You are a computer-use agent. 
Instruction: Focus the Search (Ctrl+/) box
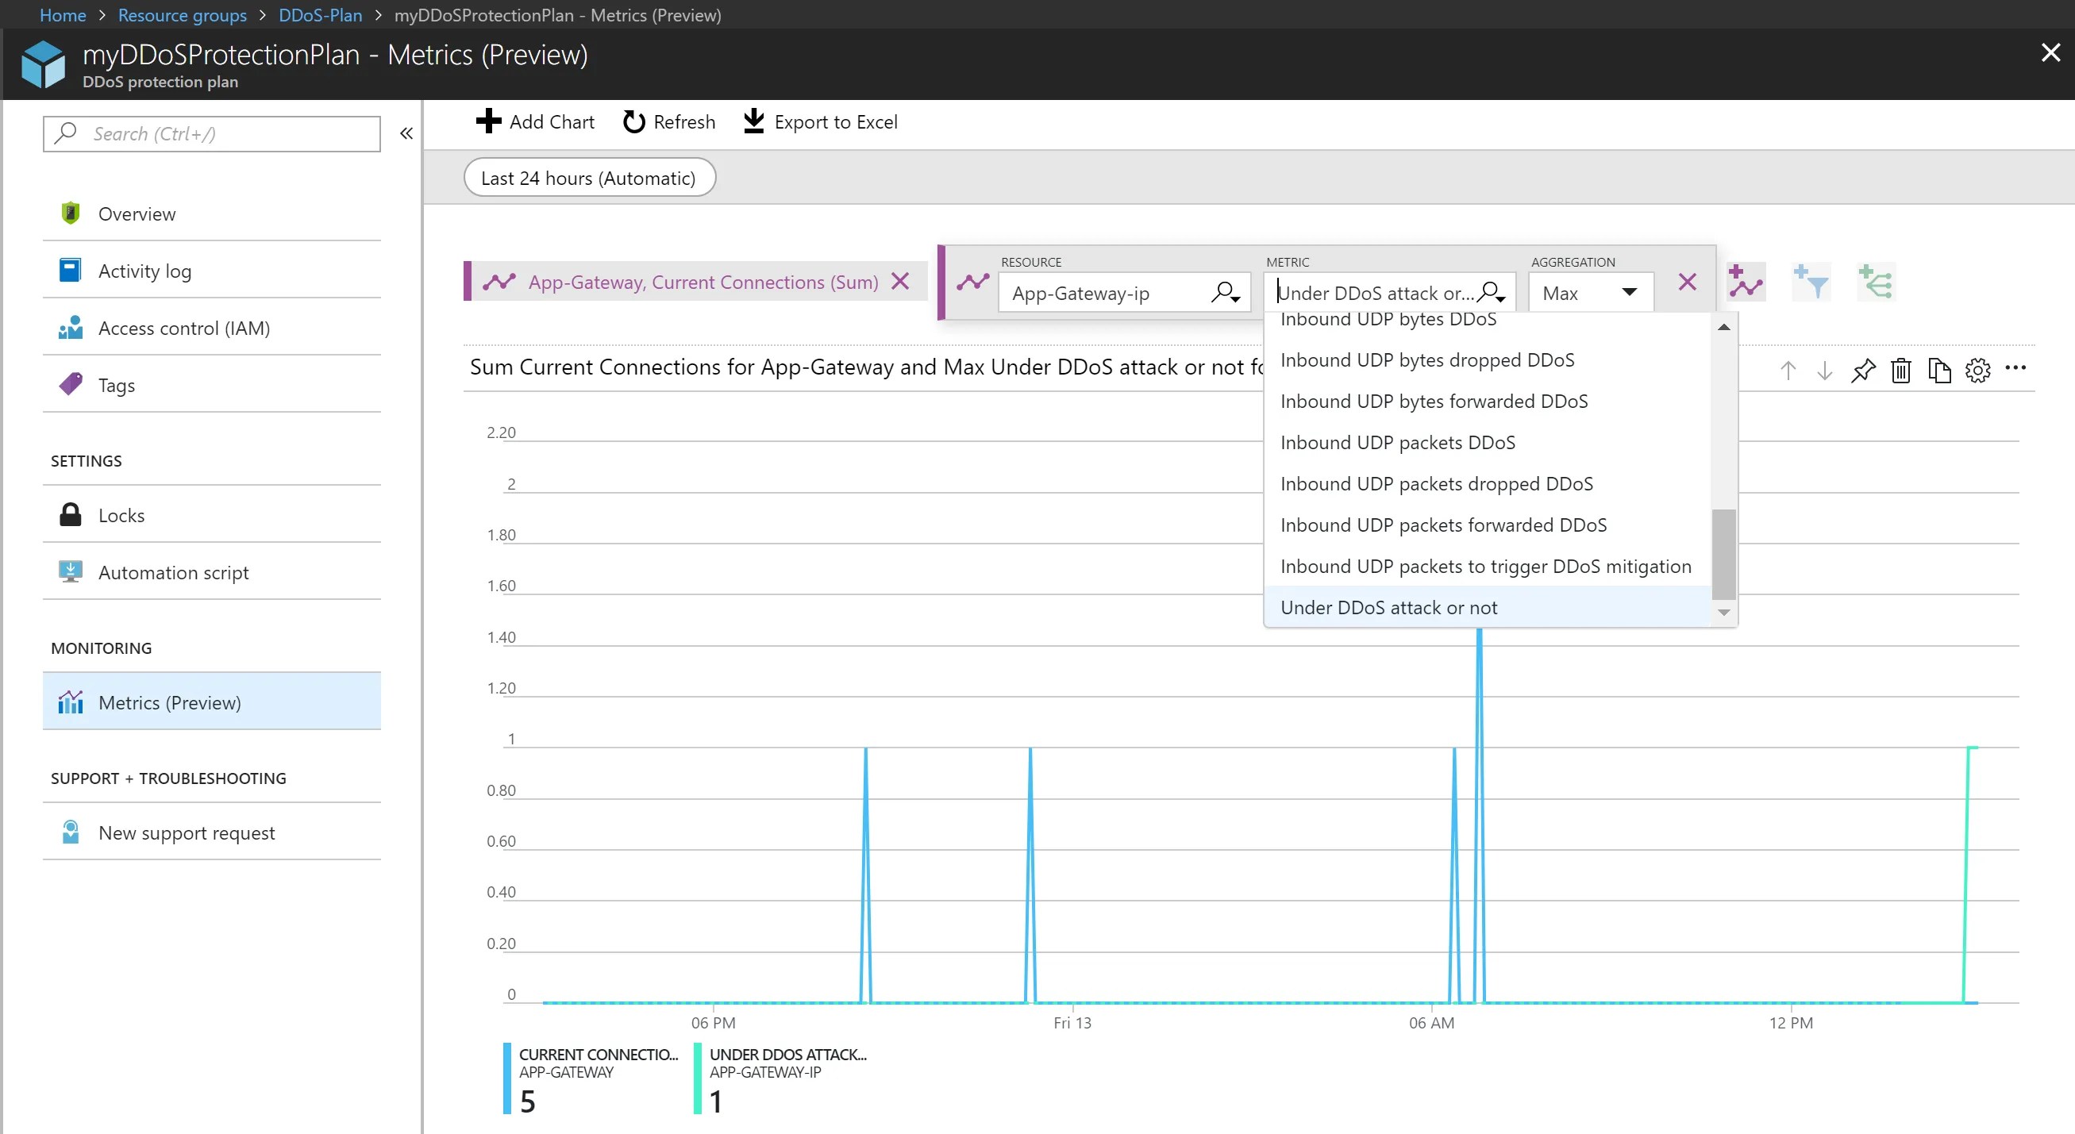coord(212,133)
